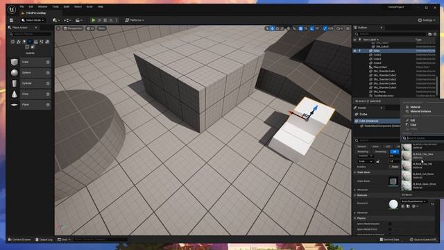Click the help icon beside Sphere
444x250 pixels.
(48, 73)
